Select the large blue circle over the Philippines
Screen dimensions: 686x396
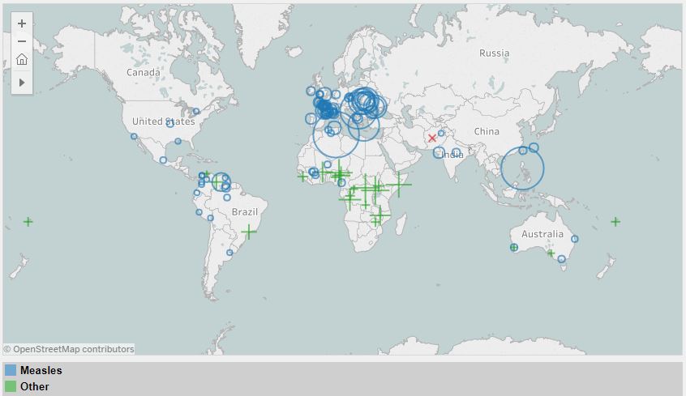[x=522, y=169]
